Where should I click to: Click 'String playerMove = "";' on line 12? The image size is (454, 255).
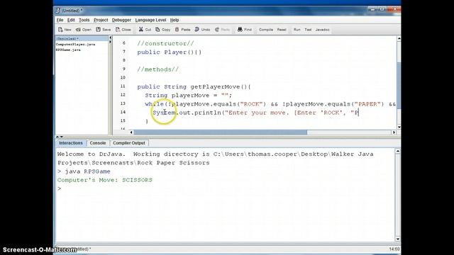(x=189, y=96)
